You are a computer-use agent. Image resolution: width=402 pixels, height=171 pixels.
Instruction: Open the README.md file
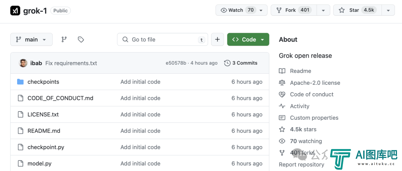(44, 131)
